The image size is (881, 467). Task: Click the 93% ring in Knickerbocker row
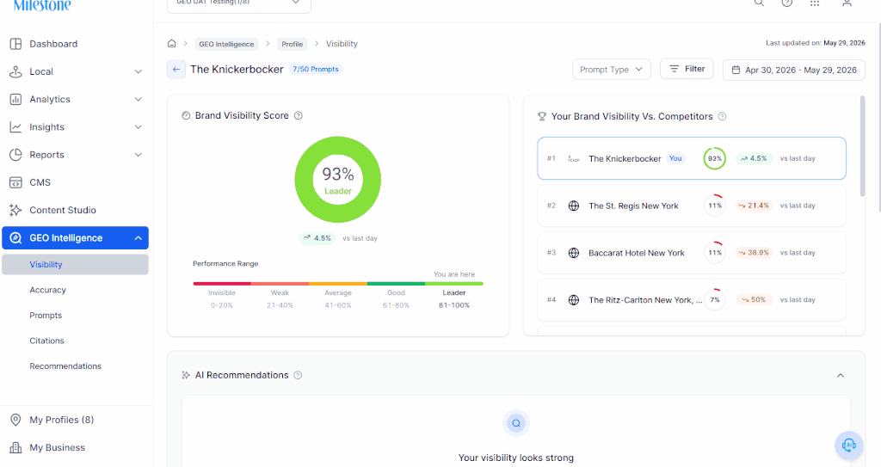[x=715, y=158]
